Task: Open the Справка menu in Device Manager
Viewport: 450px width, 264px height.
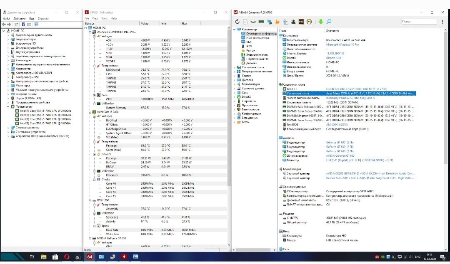Action: 43,19
